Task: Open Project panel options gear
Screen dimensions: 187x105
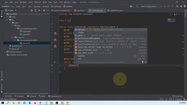Action: pyautogui.click(x=44, y=10)
